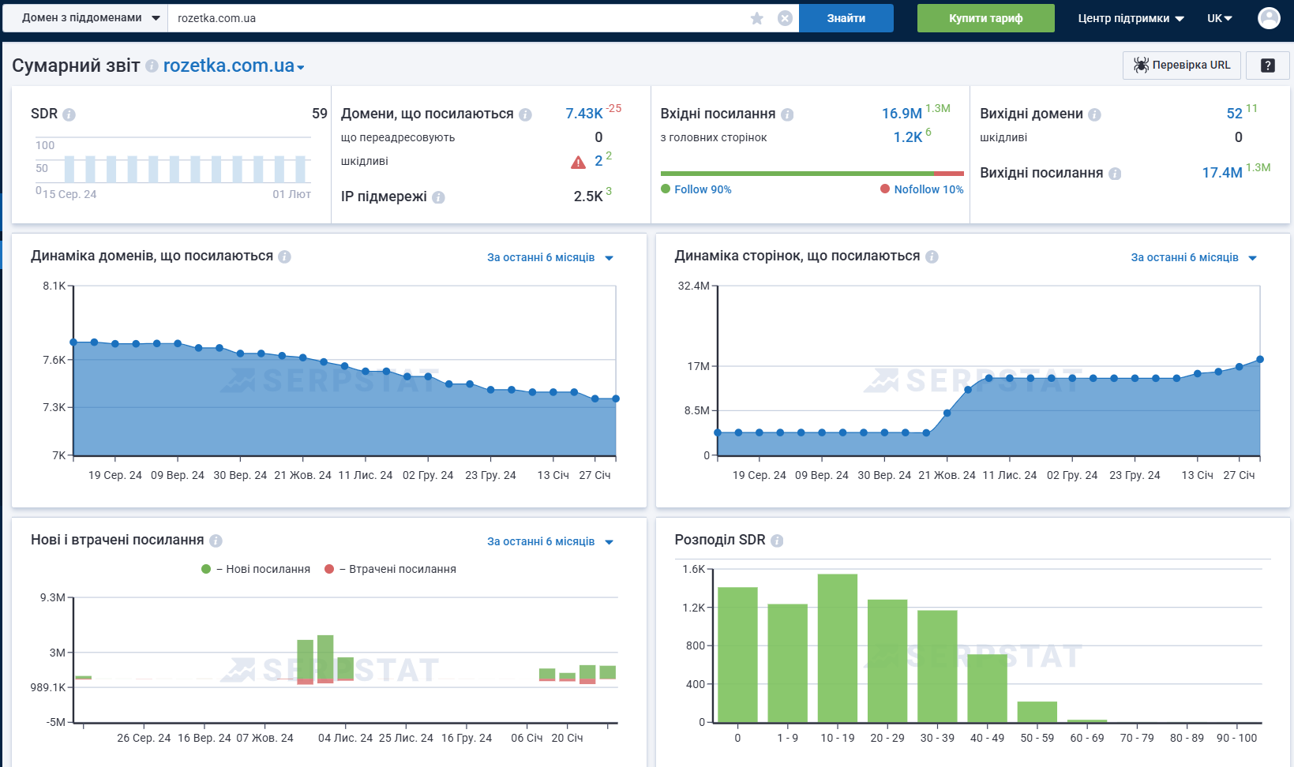Click info icon by Динаміка сторінок, що посилаються
Screen dimensions: 1294x767
pos(932,256)
